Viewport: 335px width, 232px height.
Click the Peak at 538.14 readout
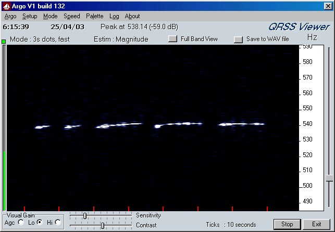(x=139, y=27)
